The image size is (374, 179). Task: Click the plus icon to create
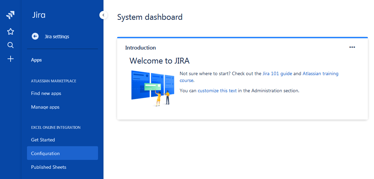(x=11, y=59)
